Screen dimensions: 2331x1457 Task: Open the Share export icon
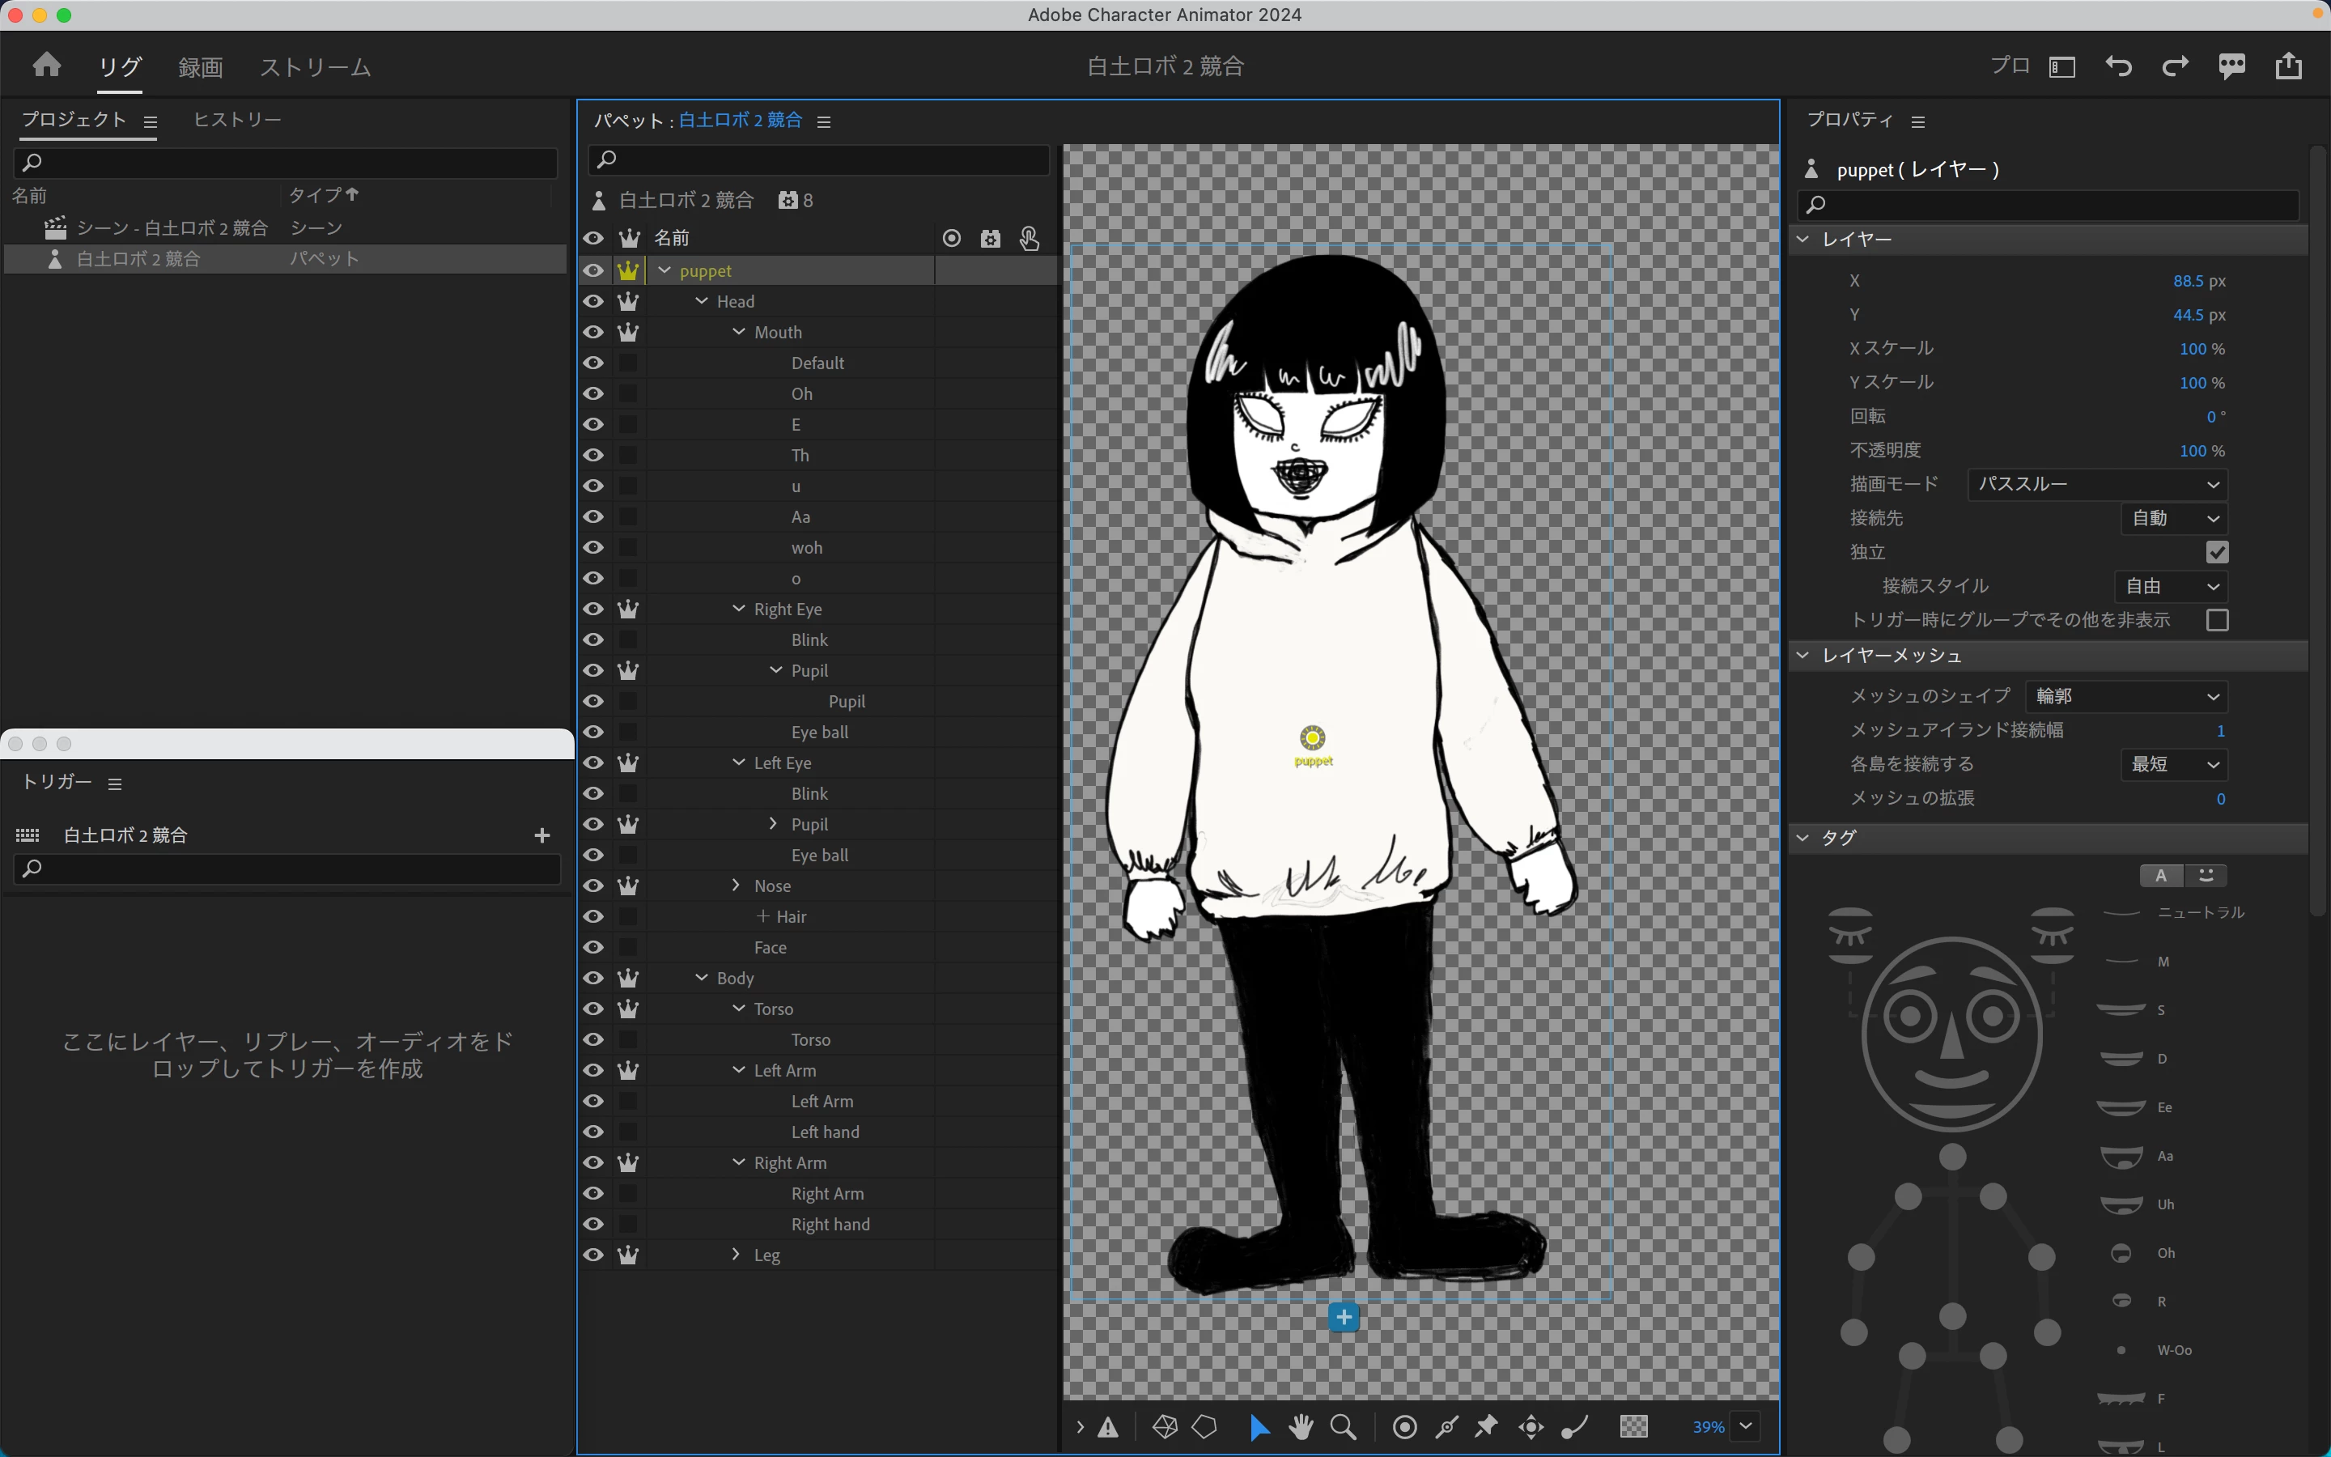click(2289, 66)
